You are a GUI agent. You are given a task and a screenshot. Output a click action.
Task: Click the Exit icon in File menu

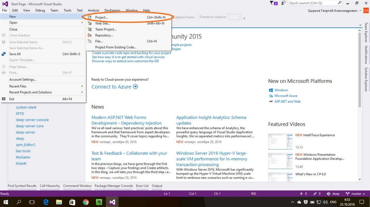point(4,99)
